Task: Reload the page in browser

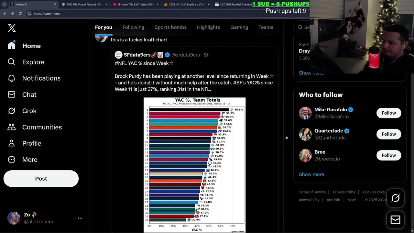Action: [x=20, y=14]
